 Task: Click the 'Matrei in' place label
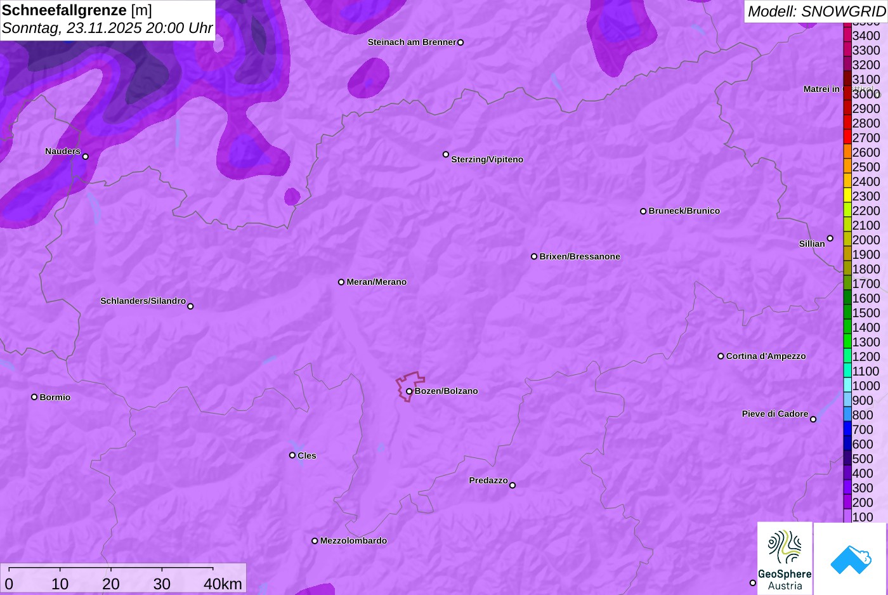tap(821, 89)
